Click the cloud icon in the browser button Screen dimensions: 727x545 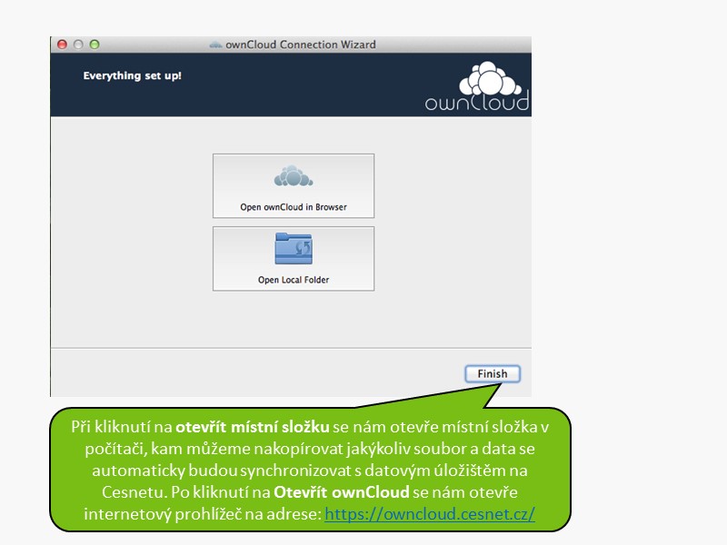[293, 176]
